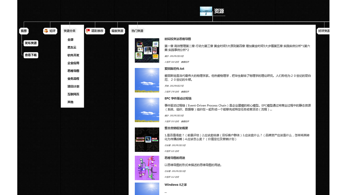Click the description starting 1.是否值得卖
The height and width of the screenshot is (195, 347).
[237, 137]
